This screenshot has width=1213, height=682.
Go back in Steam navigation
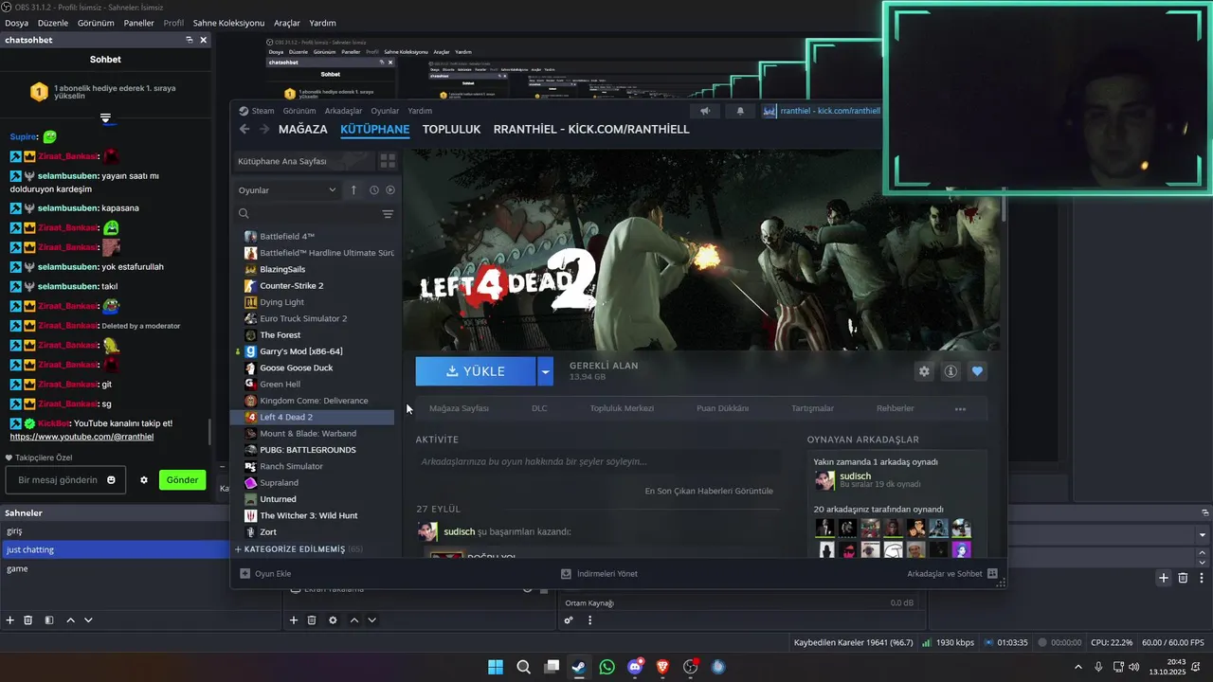coord(244,129)
